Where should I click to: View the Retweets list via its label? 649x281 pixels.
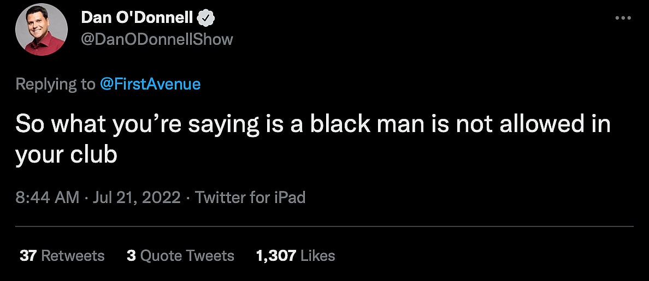[x=73, y=255]
